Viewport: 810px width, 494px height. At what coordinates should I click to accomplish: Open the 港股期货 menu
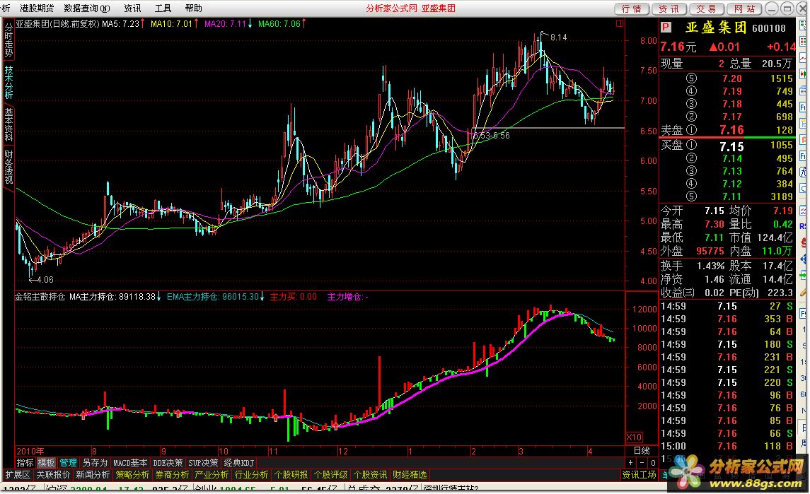pyautogui.click(x=36, y=8)
